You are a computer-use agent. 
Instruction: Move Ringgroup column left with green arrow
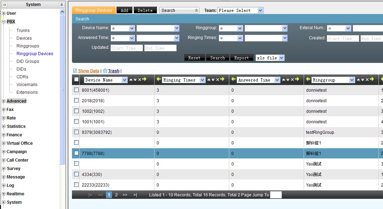[x=308, y=80]
